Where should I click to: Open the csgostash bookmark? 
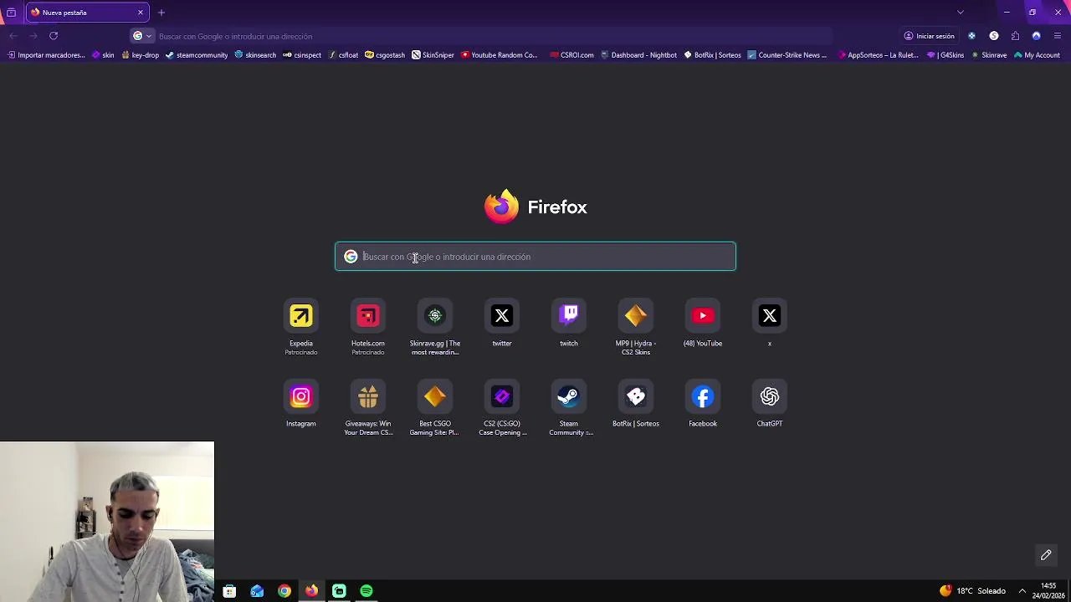(x=385, y=55)
